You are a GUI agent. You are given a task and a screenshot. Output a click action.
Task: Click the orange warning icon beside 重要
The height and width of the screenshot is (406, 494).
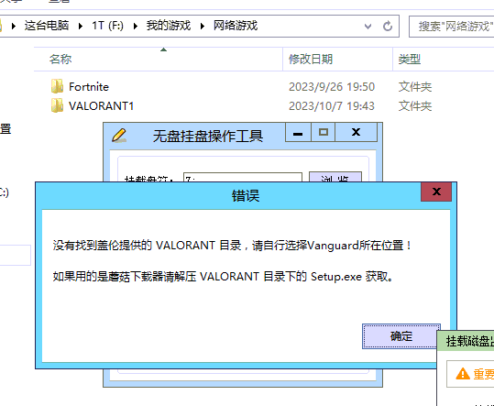click(463, 374)
